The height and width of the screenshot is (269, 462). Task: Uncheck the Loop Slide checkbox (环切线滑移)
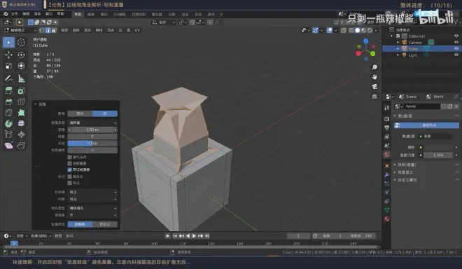coord(70,170)
